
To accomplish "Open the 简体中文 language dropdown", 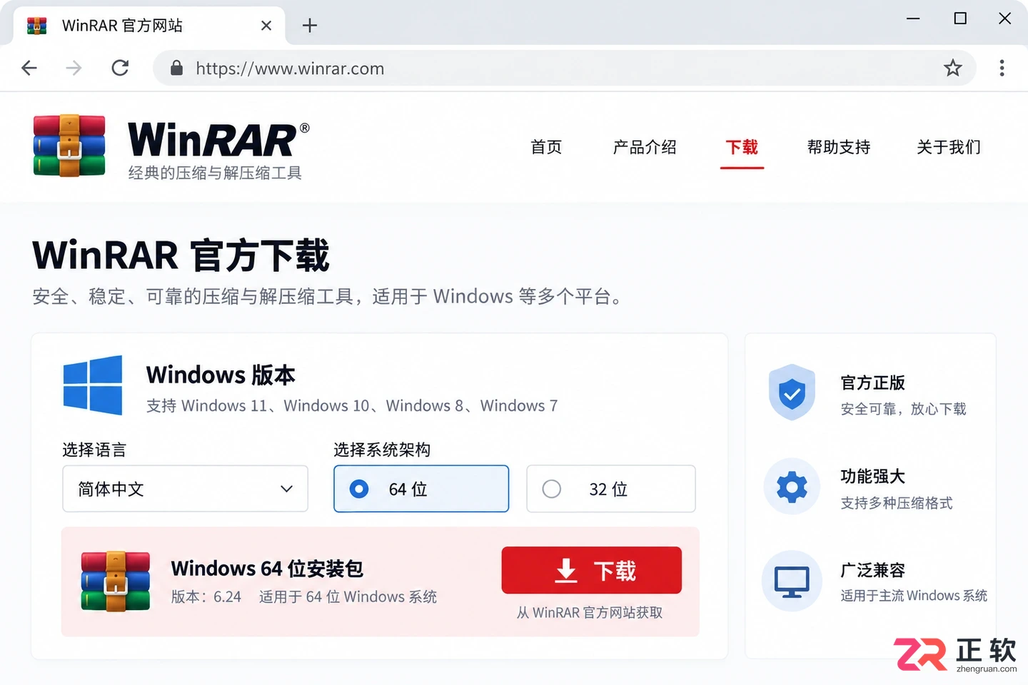I will (185, 489).
